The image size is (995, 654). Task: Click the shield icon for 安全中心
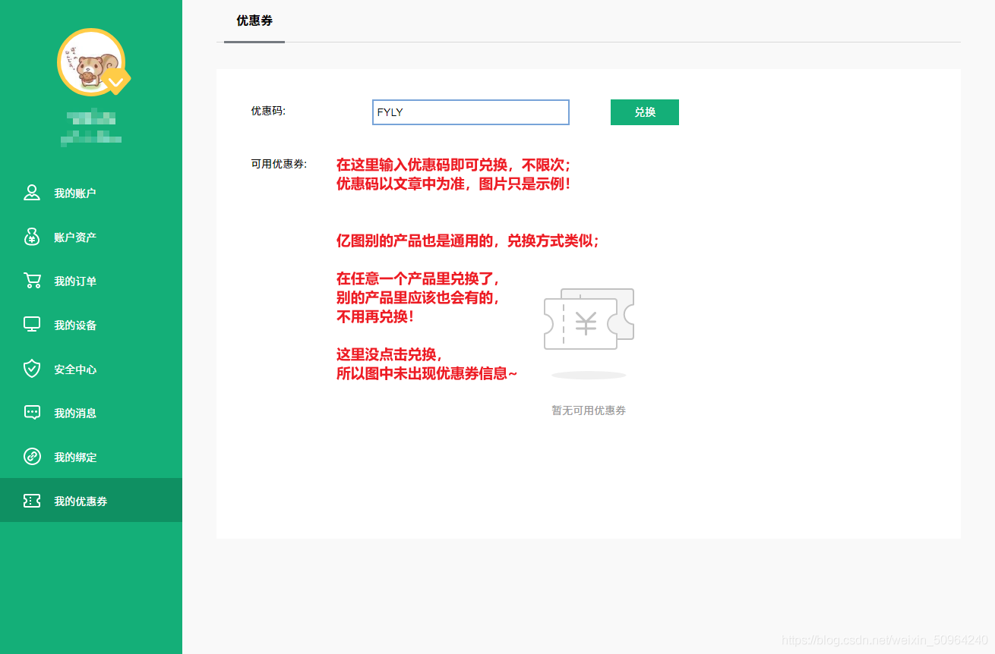(32, 369)
